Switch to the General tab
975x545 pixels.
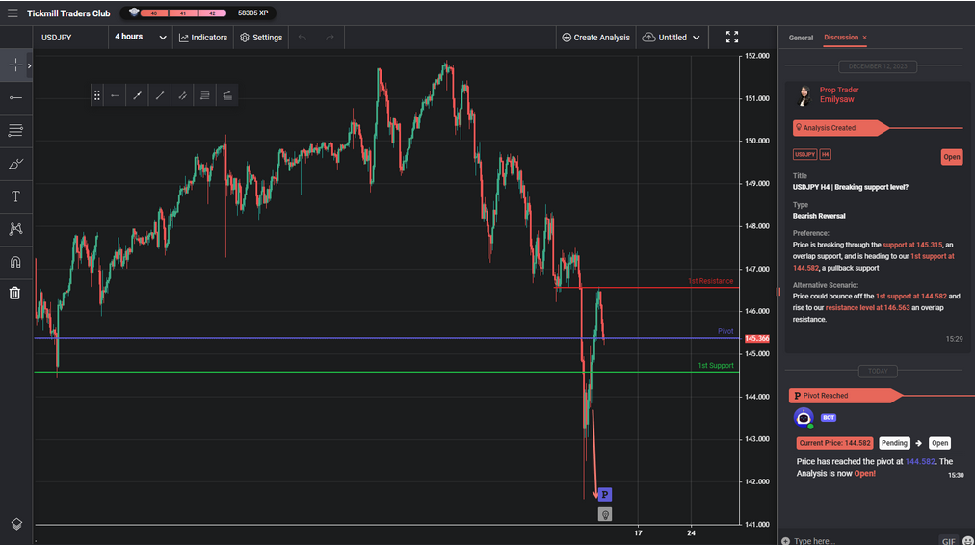point(801,38)
